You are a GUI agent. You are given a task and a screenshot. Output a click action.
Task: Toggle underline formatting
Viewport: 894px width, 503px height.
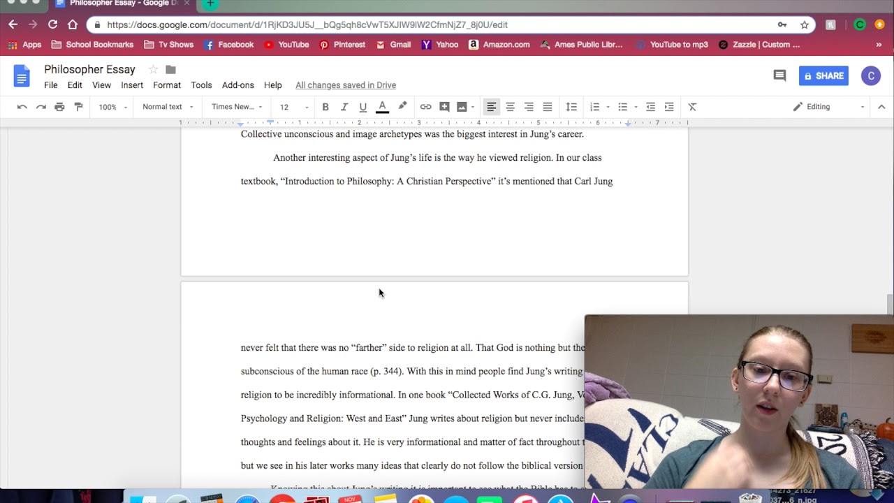point(363,107)
